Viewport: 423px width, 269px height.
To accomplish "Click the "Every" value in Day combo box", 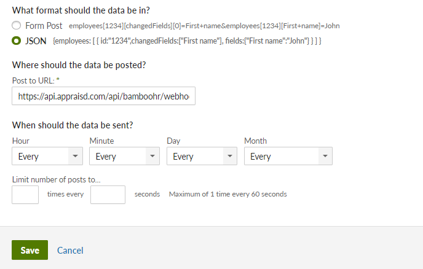I will click(183, 157).
